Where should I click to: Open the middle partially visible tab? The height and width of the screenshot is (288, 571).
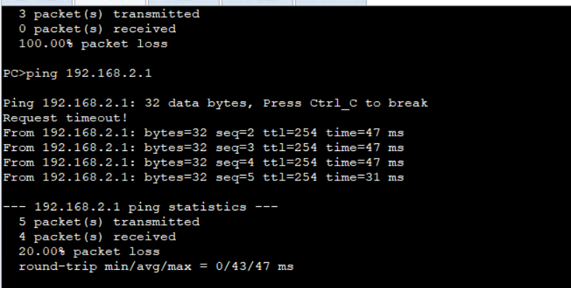(x=184, y=3)
